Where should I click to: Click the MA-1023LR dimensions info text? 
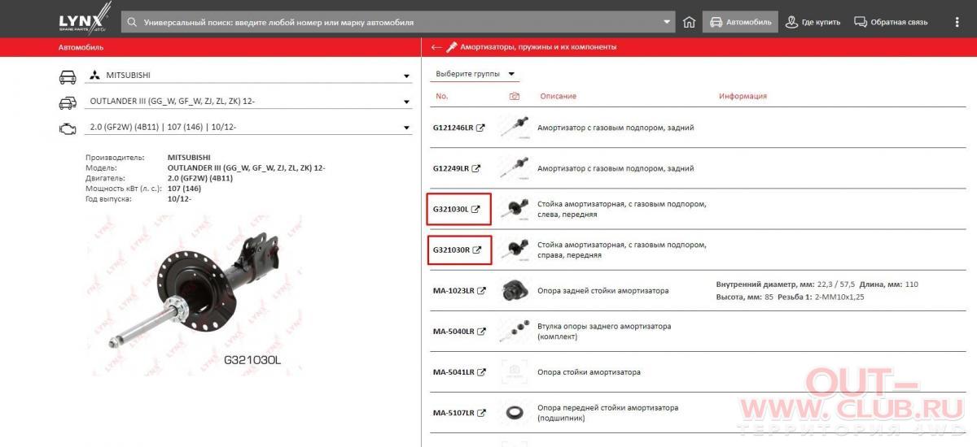click(x=817, y=290)
